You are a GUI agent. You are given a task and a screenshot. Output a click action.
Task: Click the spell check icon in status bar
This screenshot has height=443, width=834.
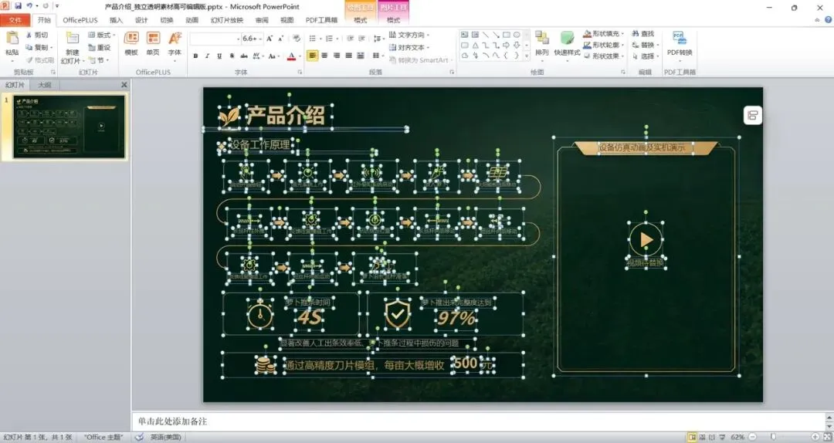coord(139,437)
